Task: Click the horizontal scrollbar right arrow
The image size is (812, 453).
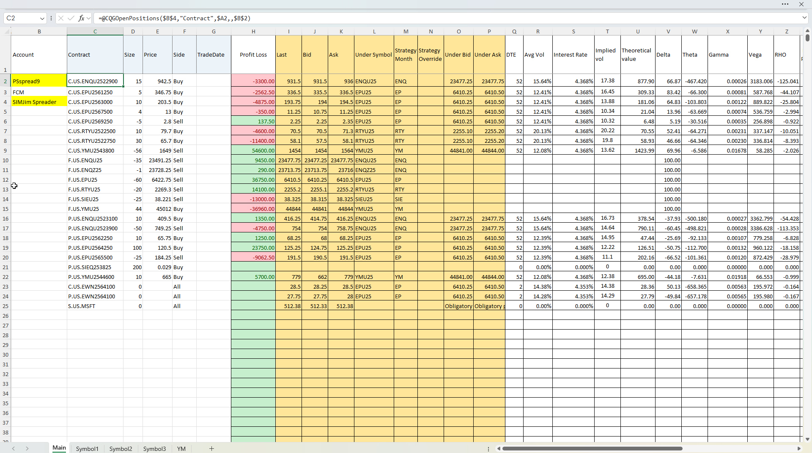Action: click(x=799, y=448)
